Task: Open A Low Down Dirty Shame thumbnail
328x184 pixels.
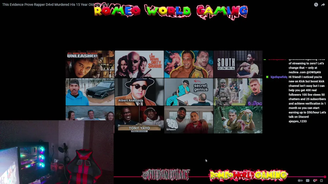Action: [x=139, y=64]
